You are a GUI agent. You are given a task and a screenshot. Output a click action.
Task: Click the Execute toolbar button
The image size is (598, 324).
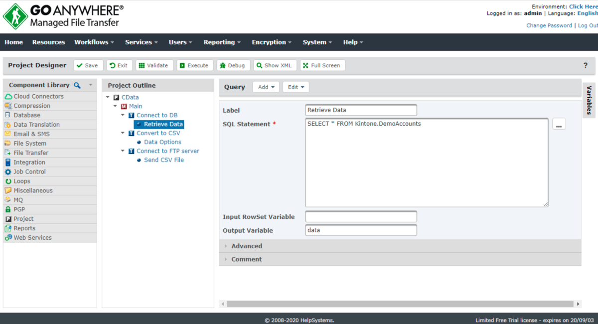click(195, 65)
